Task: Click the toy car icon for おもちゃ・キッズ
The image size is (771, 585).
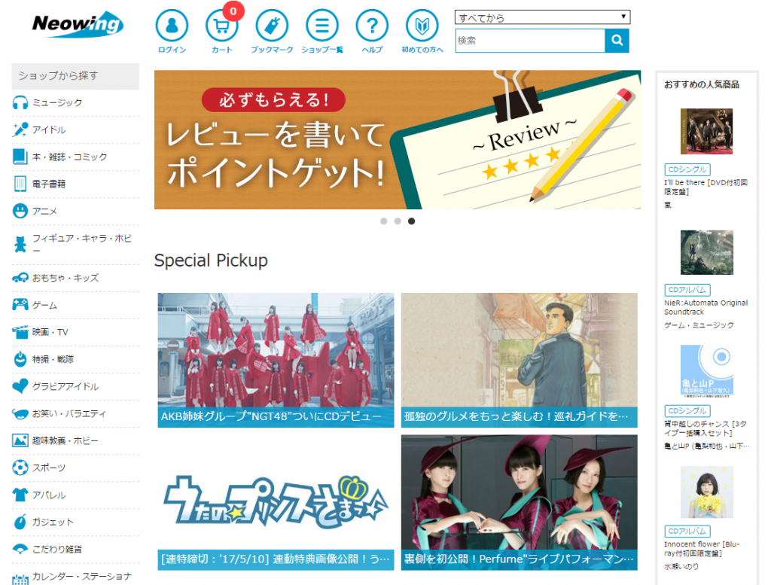Action: 20,279
